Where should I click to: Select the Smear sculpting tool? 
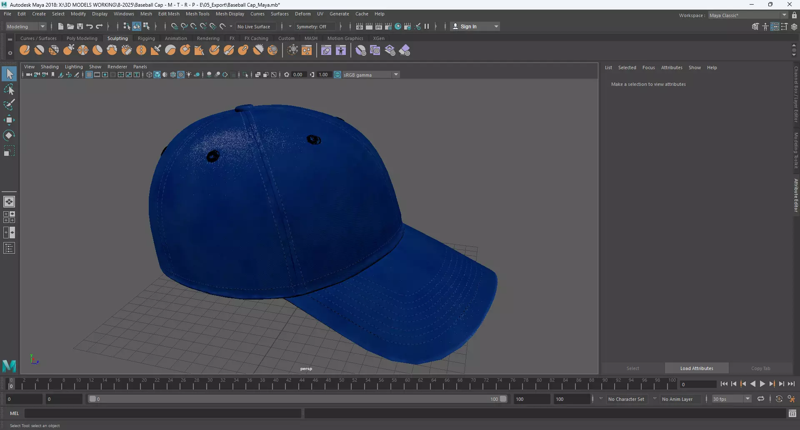(229, 50)
